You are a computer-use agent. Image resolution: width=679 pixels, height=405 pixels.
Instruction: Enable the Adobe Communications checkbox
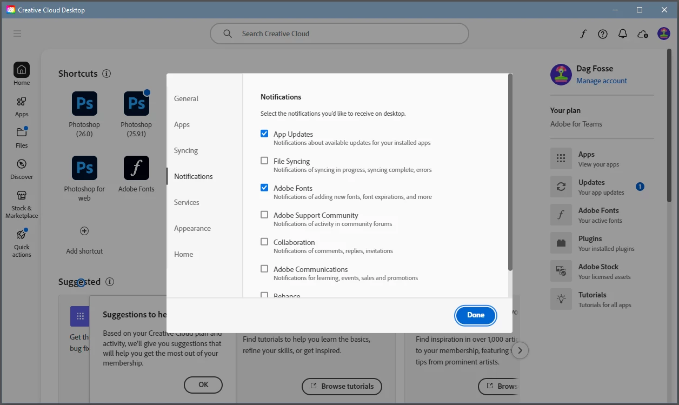264,269
